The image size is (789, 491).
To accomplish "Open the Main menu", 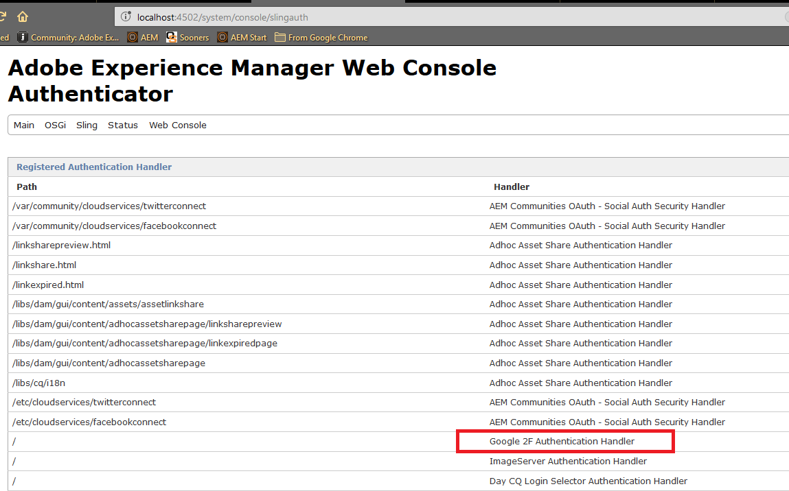I will coord(24,125).
